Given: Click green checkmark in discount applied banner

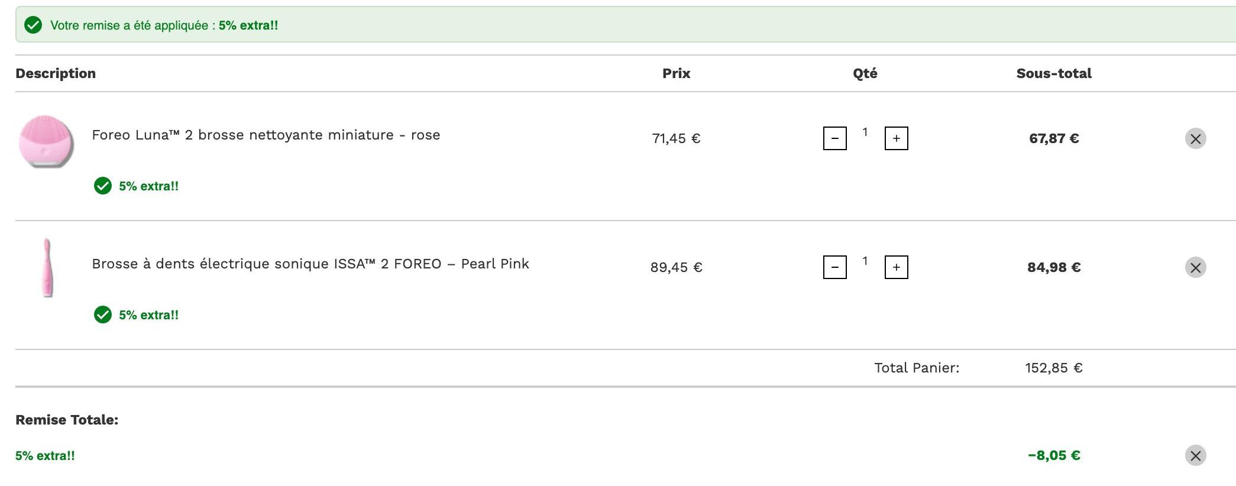Looking at the screenshot, I should [x=33, y=25].
